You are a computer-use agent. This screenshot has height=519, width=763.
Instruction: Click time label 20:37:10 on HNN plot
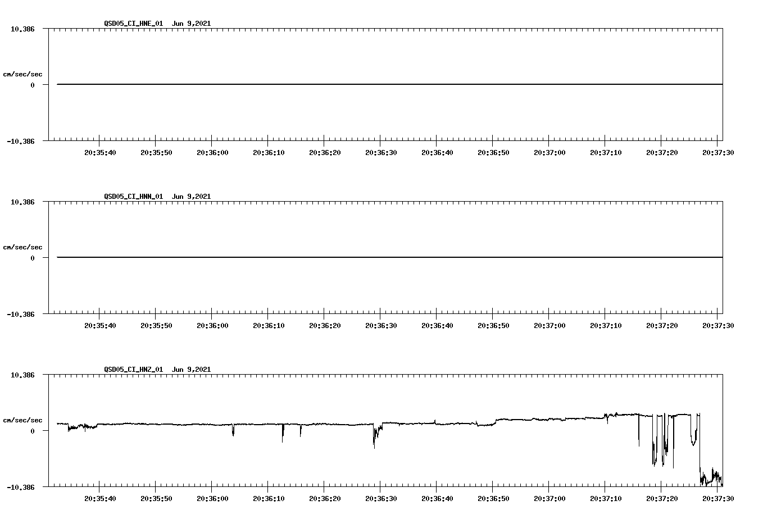pyautogui.click(x=606, y=325)
